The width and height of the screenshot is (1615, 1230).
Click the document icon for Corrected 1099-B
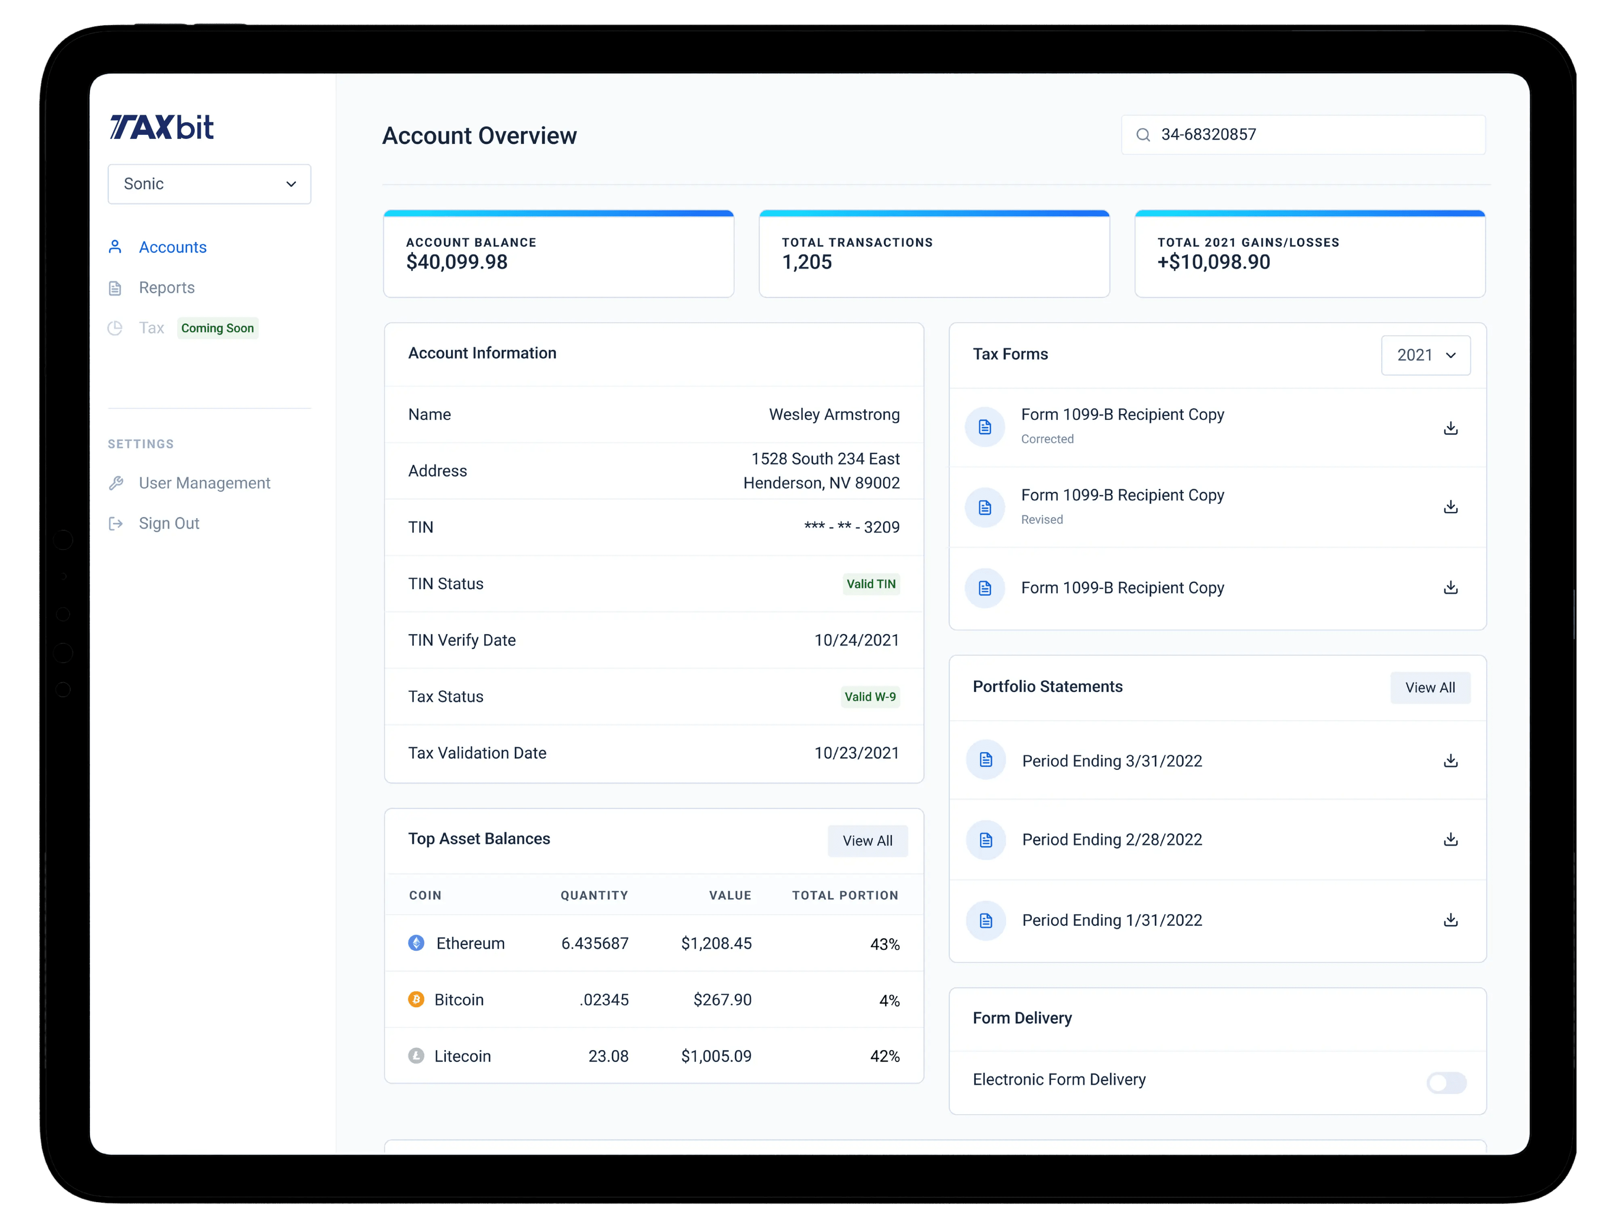pyautogui.click(x=985, y=427)
